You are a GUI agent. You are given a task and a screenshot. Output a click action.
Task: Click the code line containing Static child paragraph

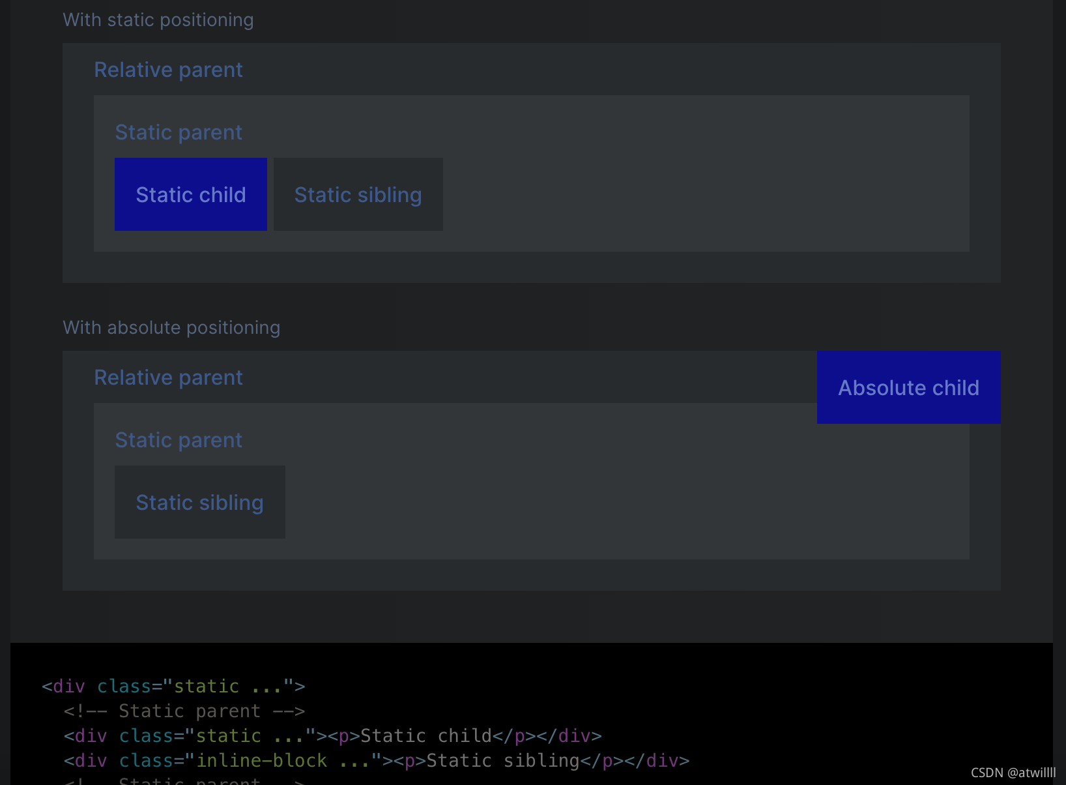tap(333, 736)
